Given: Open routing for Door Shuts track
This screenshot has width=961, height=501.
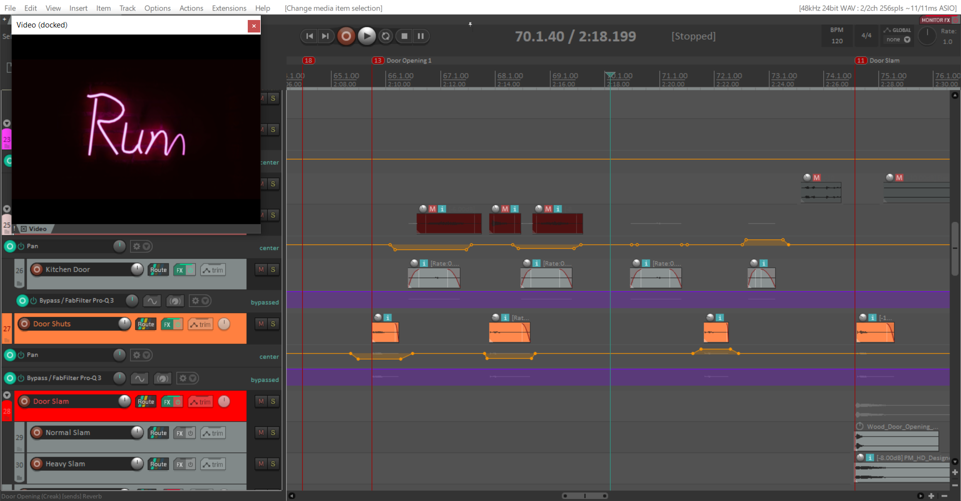Looking at the screenshot, I should [x=146, y=324].
